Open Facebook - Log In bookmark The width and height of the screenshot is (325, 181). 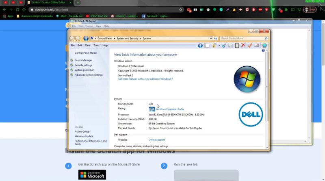pos(155,16)
